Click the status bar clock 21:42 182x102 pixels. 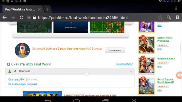(177, 1)
